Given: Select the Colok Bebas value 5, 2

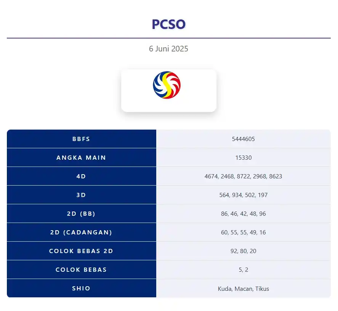Looking at the screenshot, I should 243,270.
